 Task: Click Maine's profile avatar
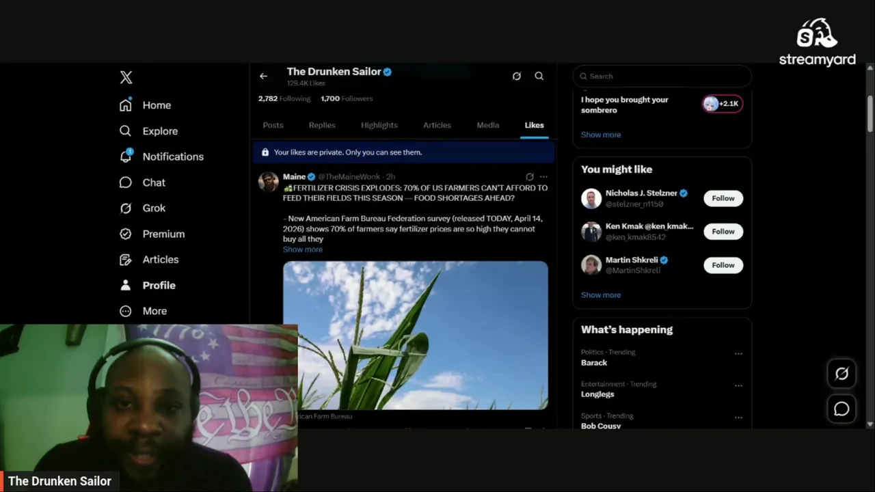point(268,182)
